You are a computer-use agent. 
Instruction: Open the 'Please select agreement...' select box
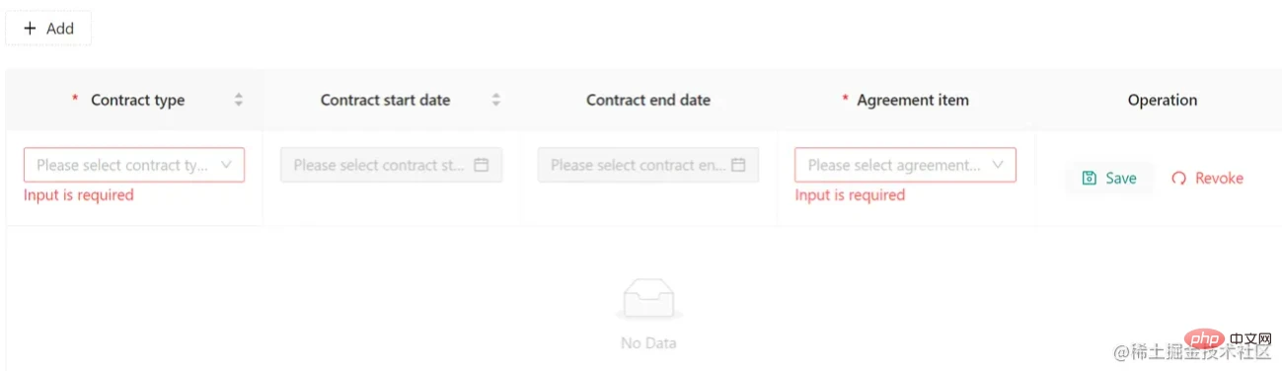(x=905, y=165)
